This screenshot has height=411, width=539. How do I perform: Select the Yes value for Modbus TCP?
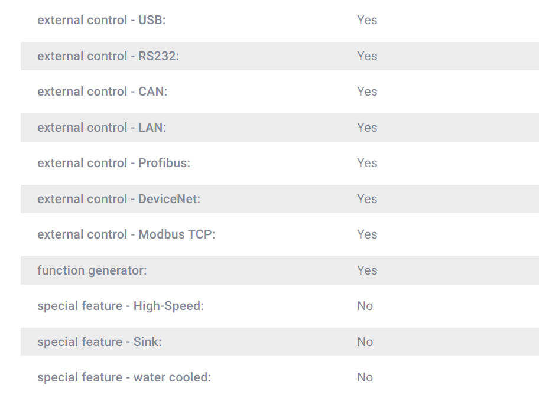[x=367, y=234]
